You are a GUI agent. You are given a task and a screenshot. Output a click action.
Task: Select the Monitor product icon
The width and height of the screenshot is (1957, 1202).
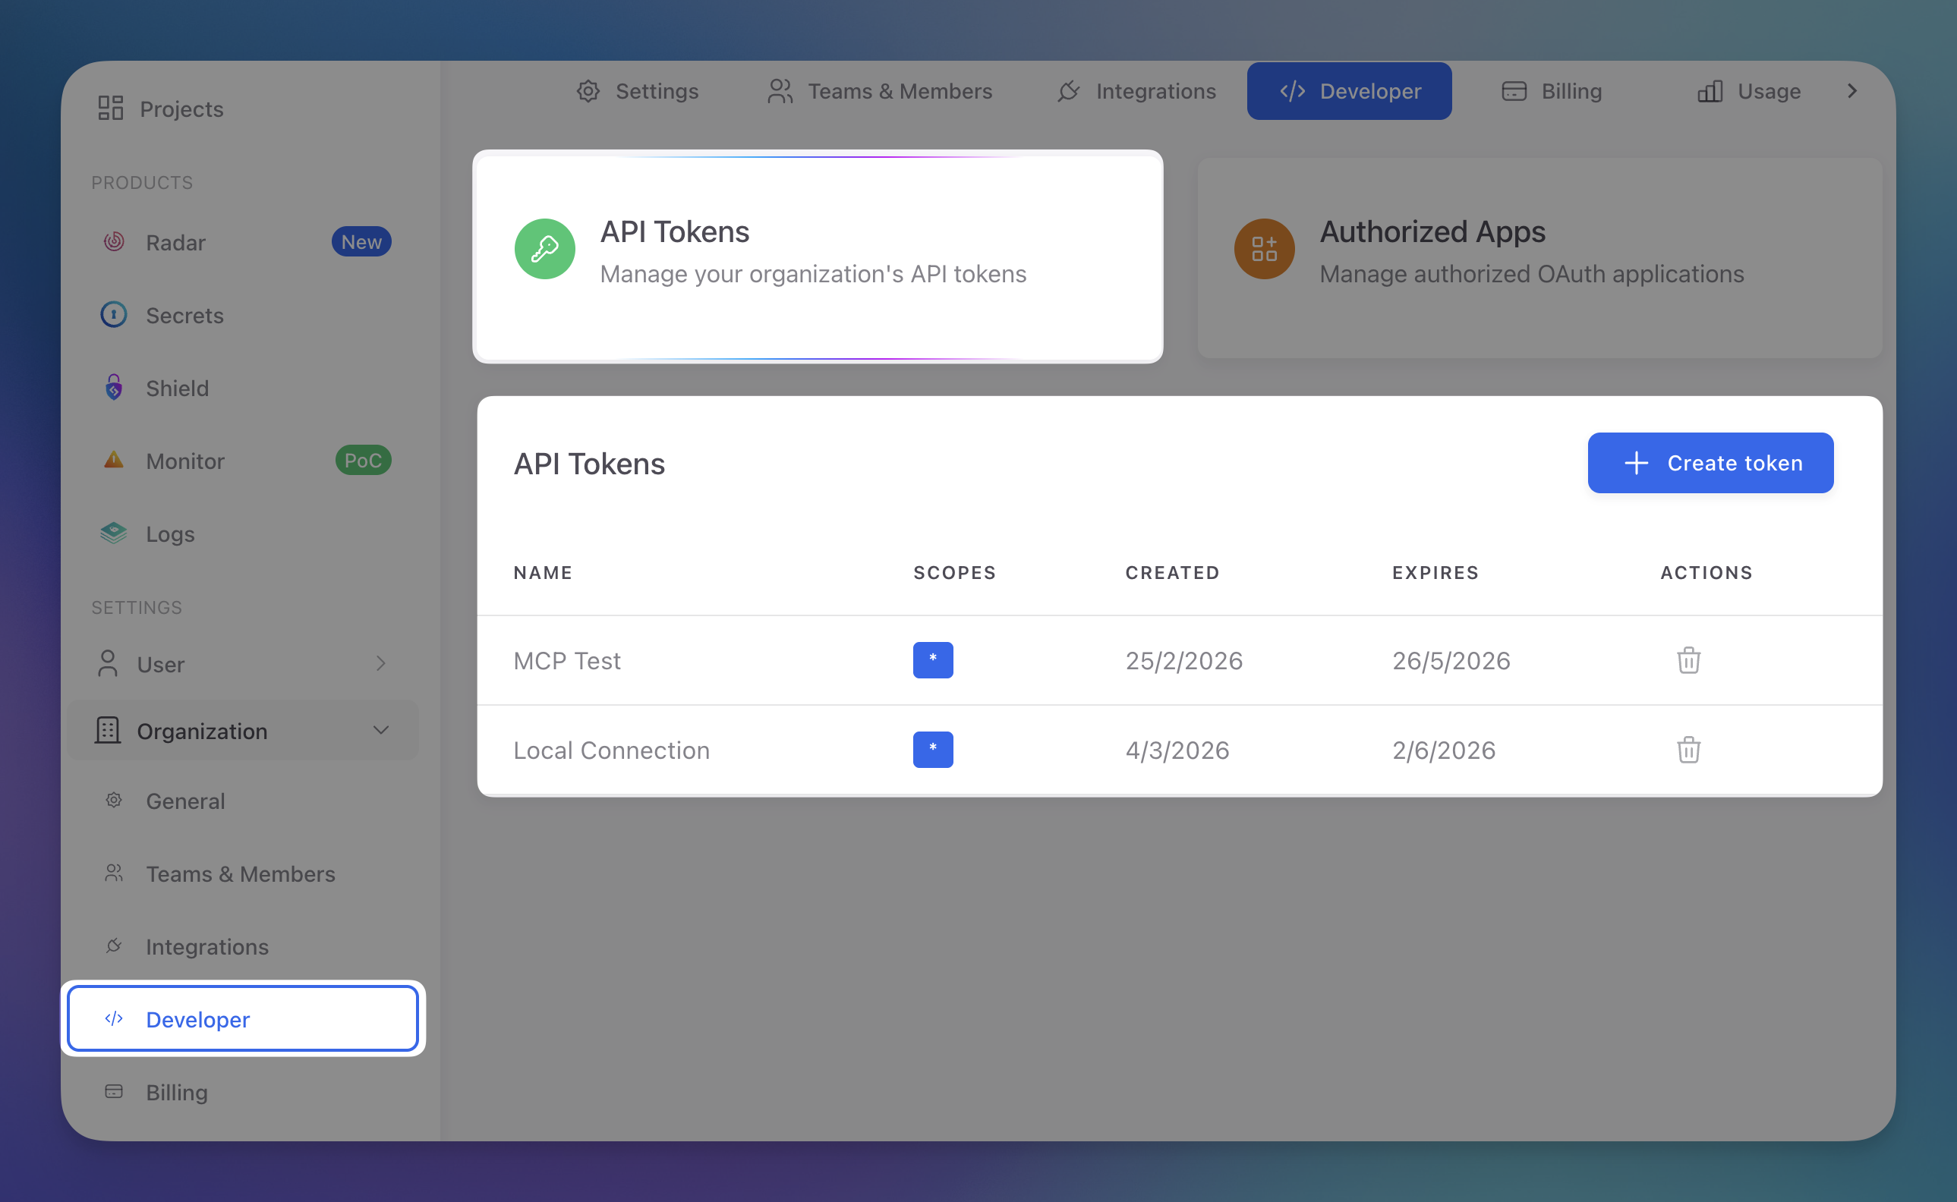coord(114,461)
